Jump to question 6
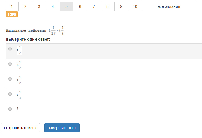 pyautogui.click(x=80, y=6)
